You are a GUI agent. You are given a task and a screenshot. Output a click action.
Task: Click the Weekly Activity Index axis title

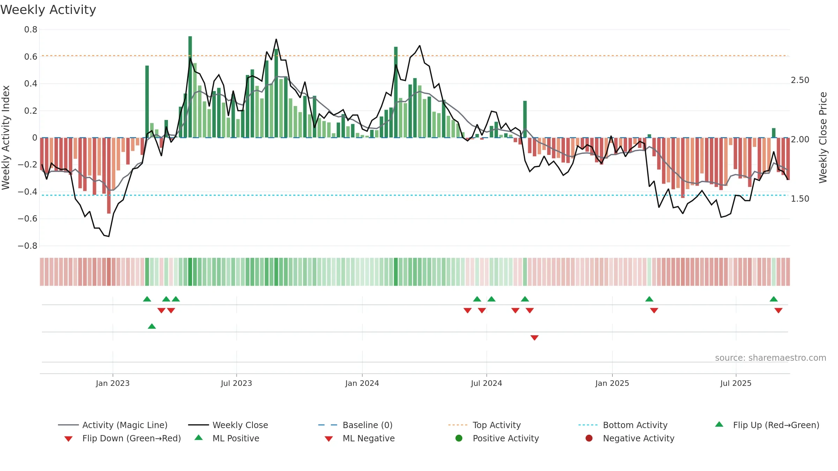tap(6, 137)
